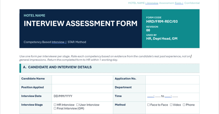219x114 pixels.
Task: Click HOTEL NAME in the page header
Action: 136,3
